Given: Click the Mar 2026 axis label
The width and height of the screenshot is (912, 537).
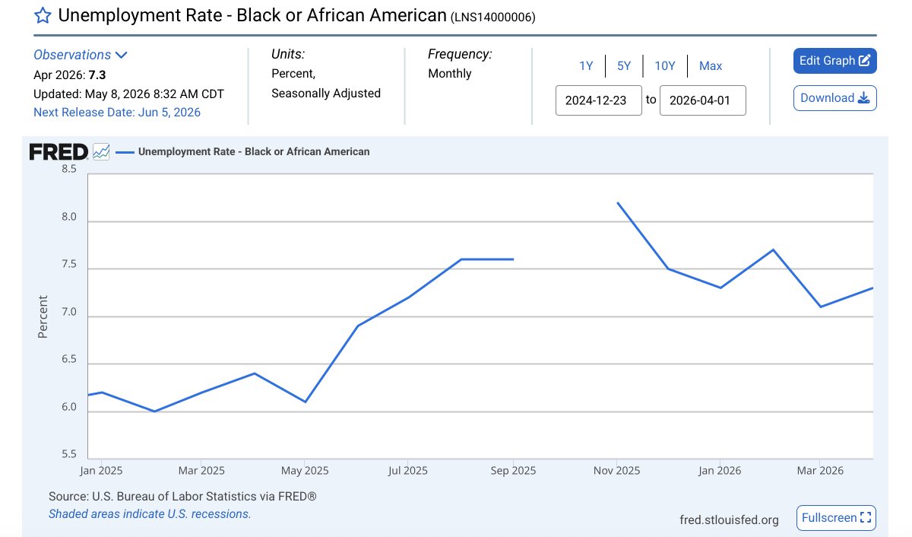Looking at the screenshot, I should 819,471.
